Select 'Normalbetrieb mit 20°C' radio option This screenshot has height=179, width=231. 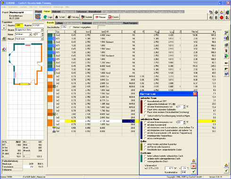[x=146, y=101]
